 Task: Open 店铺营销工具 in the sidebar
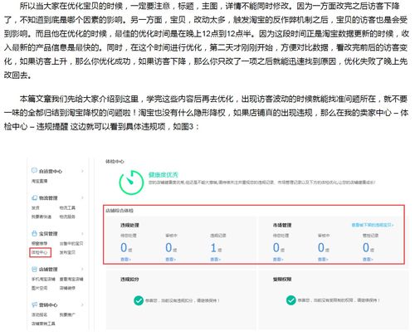(x=43, y=324)
